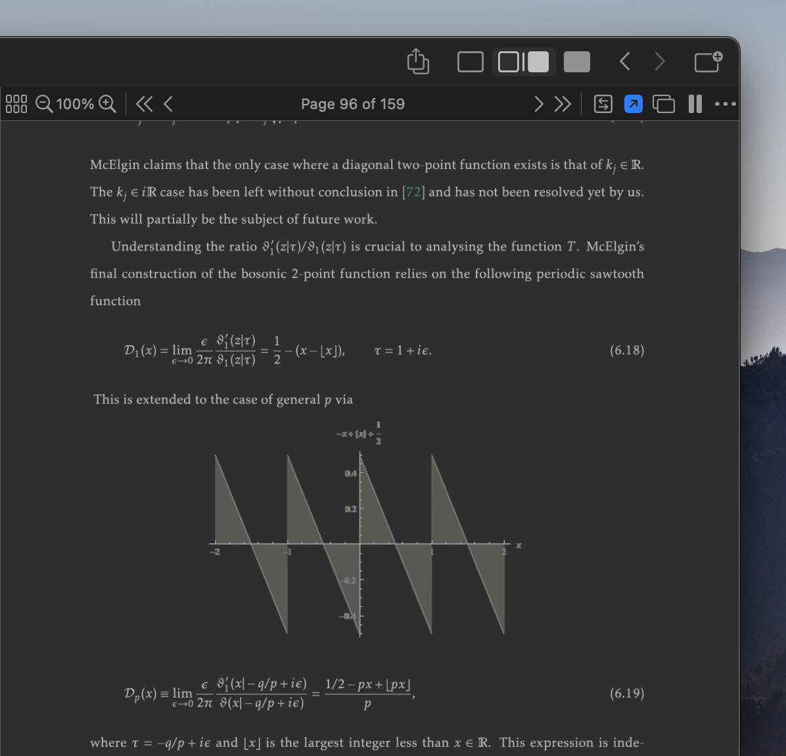Go to the previous page

tap(168, 104)
